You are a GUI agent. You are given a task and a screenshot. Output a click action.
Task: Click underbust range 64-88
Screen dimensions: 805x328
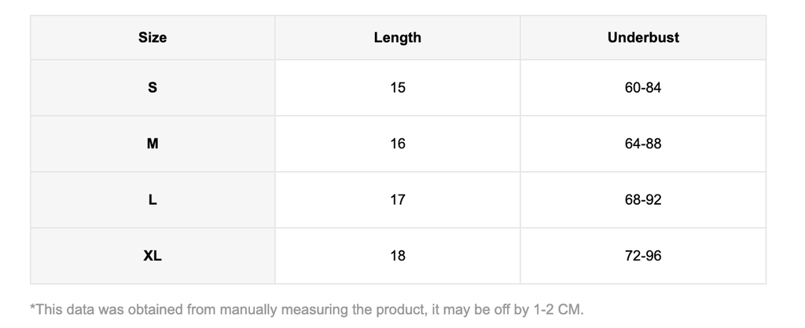[643, 144]
